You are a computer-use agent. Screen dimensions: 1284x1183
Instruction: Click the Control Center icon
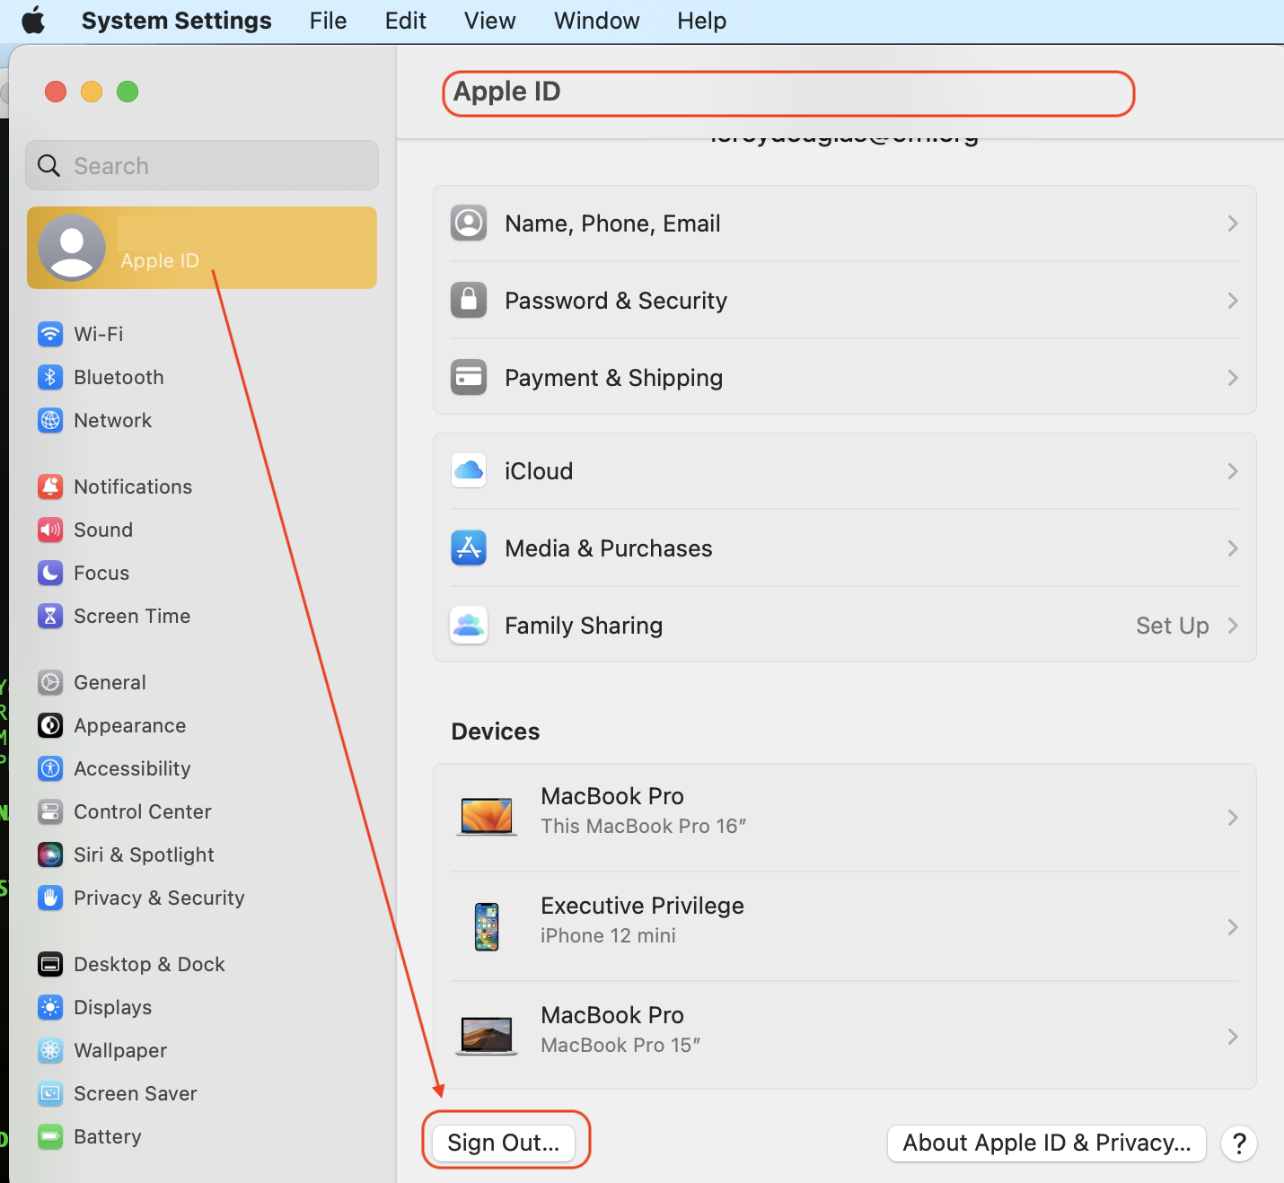tap(50, 811)
